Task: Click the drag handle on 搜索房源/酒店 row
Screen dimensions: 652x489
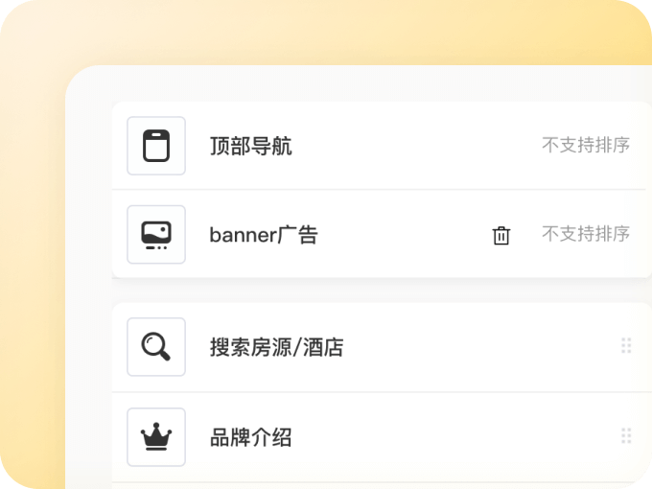Action: (626, 346)
